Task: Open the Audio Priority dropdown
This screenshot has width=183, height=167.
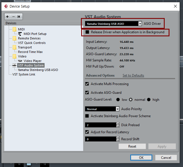Action: pos(118,109)
